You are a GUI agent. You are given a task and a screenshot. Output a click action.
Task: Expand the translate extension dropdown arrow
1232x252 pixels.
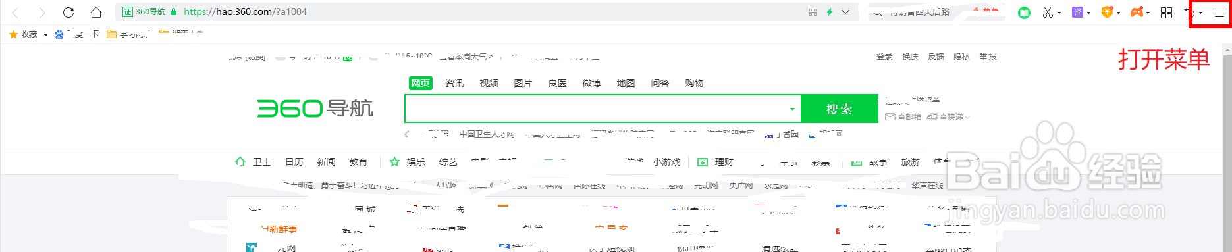pyautogui.click(x=1088, y=13)
